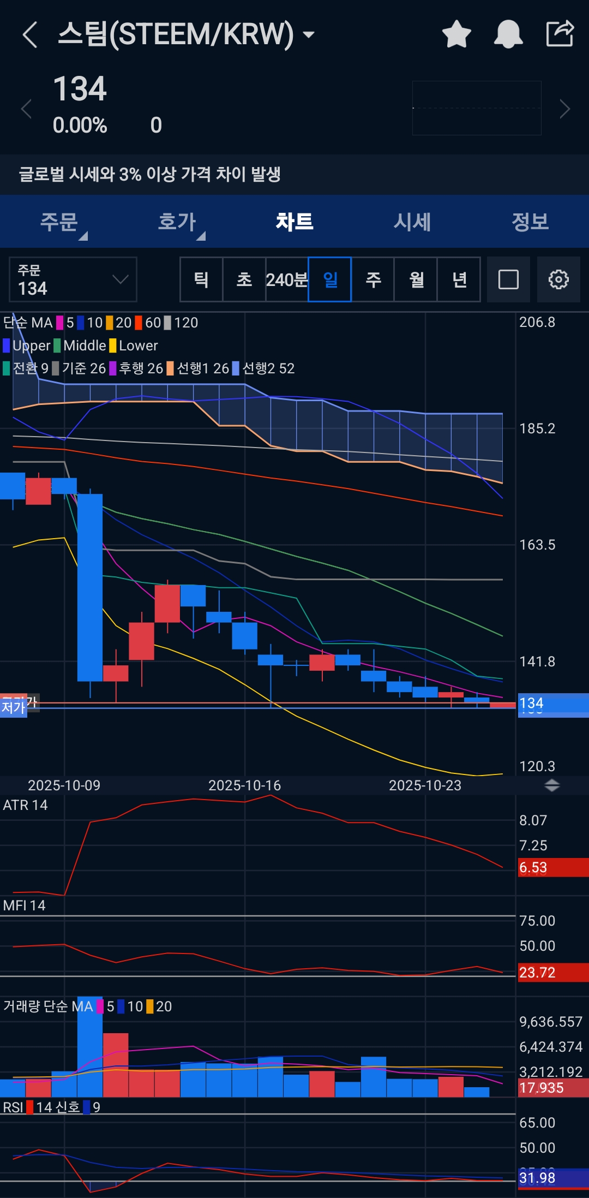The height and width of the screenshot is (1198, 589).
Task: Tap the large blue candle on the chart
Action: [90, 587]
